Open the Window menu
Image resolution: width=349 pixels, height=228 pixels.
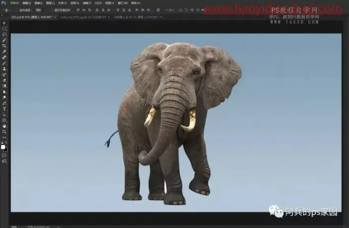[x=123, y=3]
